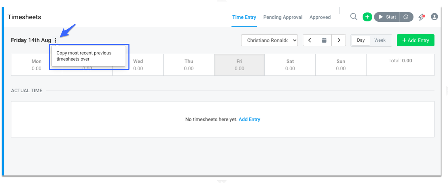Go to previous day with left chevron
The height and width of the screenshot is (183, 448).
coord(310,40)
